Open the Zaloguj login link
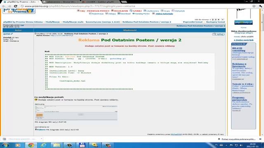Image resolution: width=264 pixels, height=148 pixels. click(x=112, y=14)
